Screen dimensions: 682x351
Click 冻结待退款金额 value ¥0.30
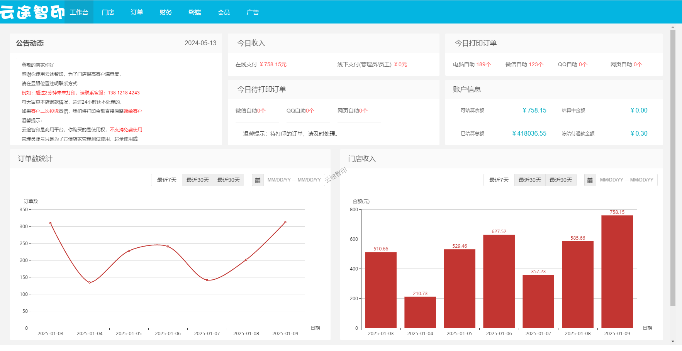tap(639, 133)
